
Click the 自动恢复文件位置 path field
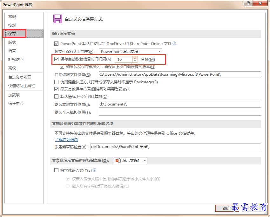click(180, 74)
